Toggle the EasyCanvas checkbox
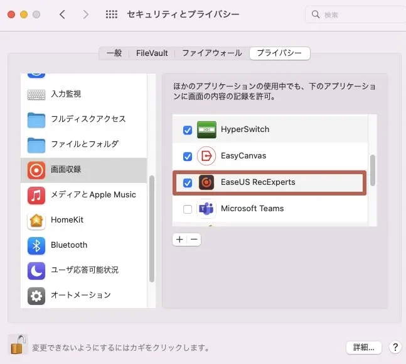Image resolution: width=406 pixels, height=364 pixels. 187,157
